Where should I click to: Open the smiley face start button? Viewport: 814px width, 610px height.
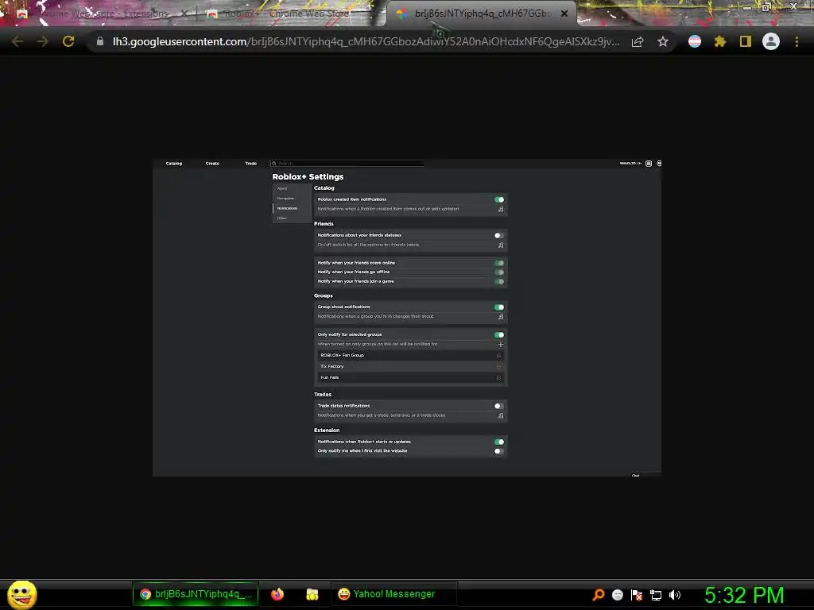pyautogui.click(x=21, y=594)
